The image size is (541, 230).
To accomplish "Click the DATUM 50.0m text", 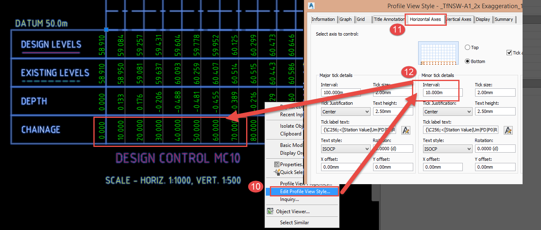I will [41, 23].
